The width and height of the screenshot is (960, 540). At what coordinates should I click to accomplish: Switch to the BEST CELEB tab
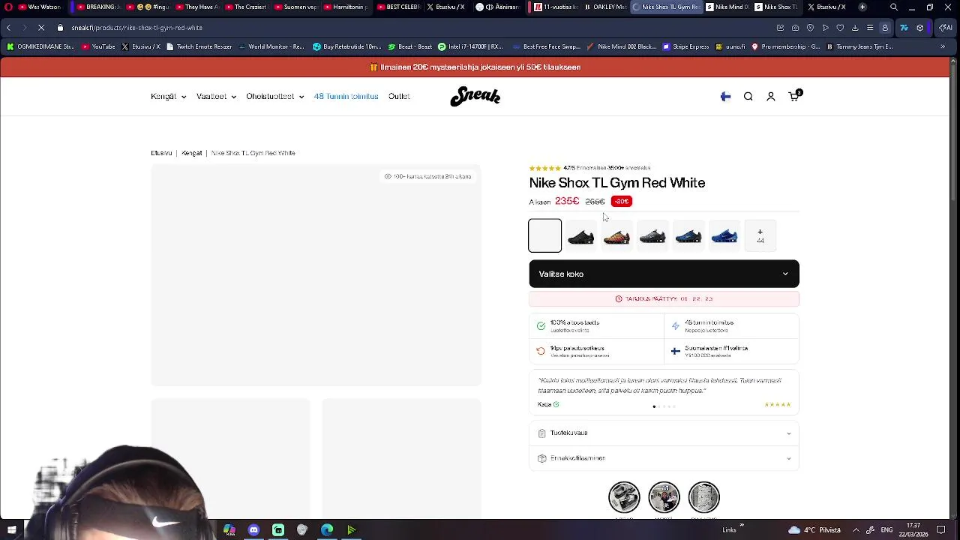point(397,7)
